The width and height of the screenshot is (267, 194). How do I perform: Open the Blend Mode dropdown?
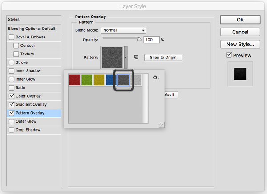pyautogui.click(x=123, y=30)
